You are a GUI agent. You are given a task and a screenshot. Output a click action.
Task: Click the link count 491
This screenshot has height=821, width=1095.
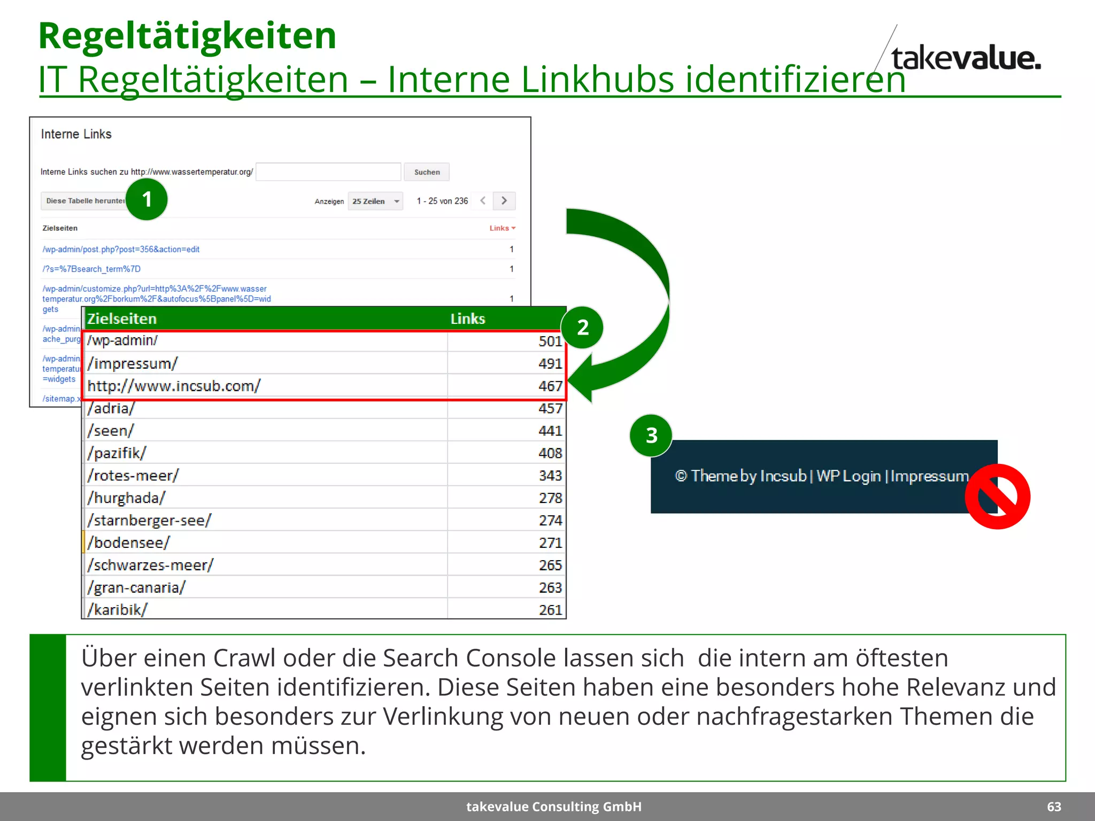pyautogui.click(x=550, y=364)
